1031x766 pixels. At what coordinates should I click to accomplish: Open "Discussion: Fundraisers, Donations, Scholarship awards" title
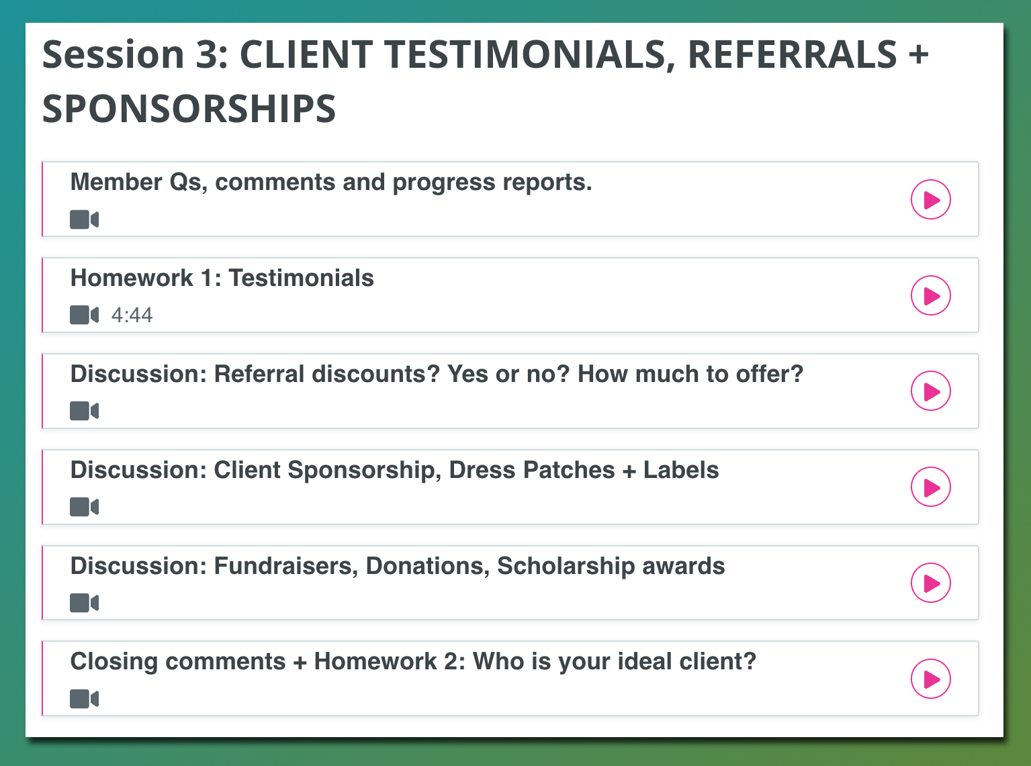pos(398,566)
